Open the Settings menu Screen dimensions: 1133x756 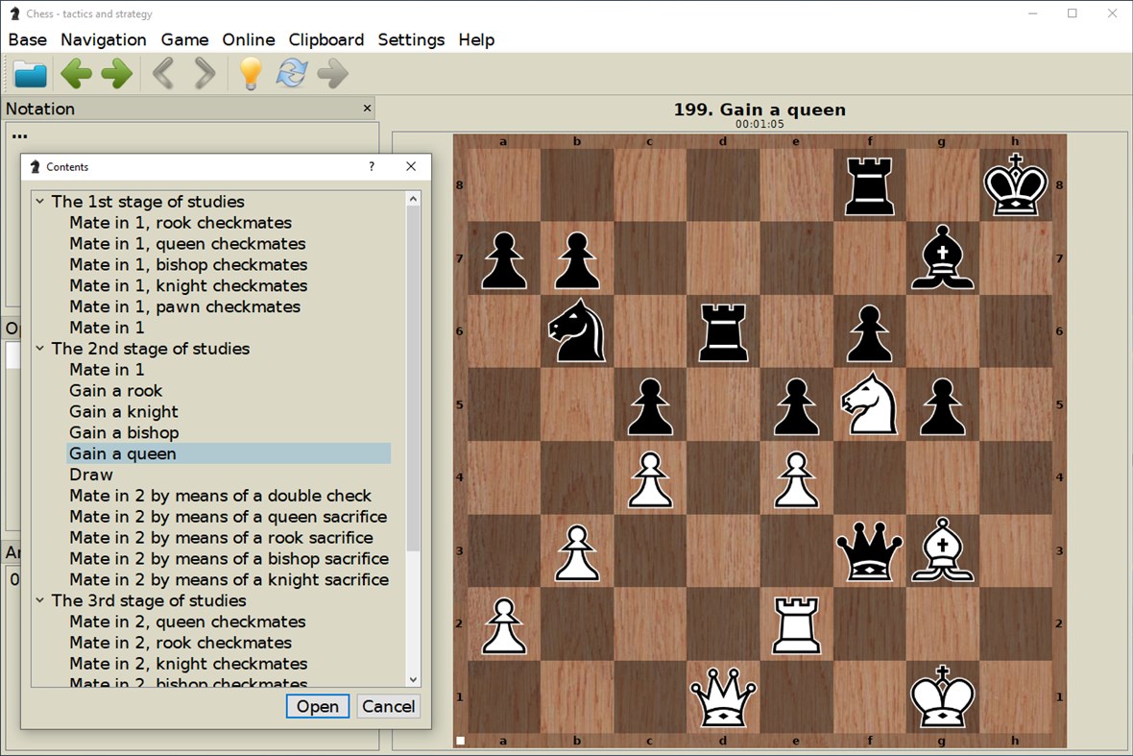click(x=411, y=39)
